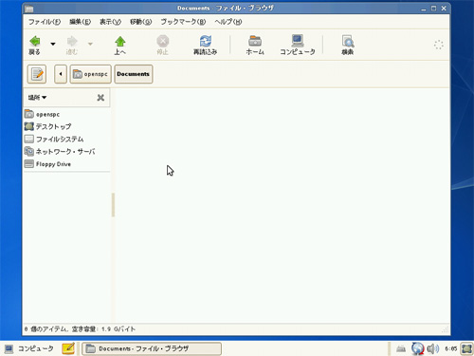Click the show desktop icon
The image size is (474, 356).
466,348
